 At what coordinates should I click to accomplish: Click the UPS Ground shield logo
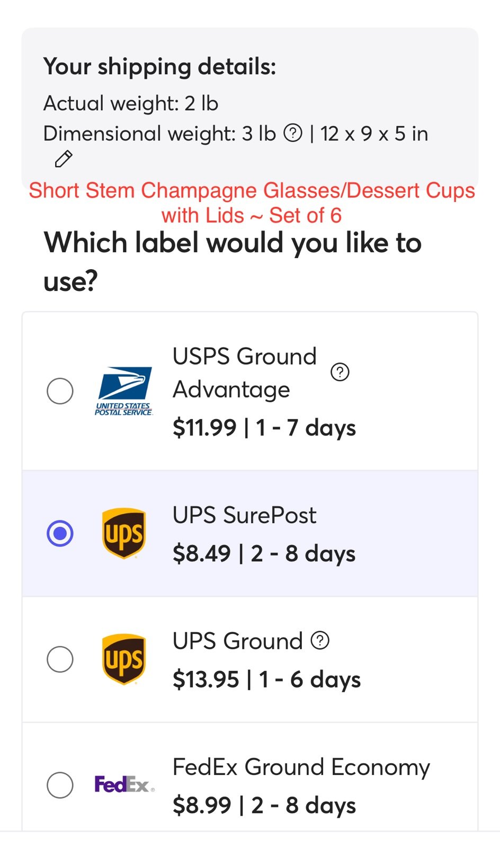point(124,659)
